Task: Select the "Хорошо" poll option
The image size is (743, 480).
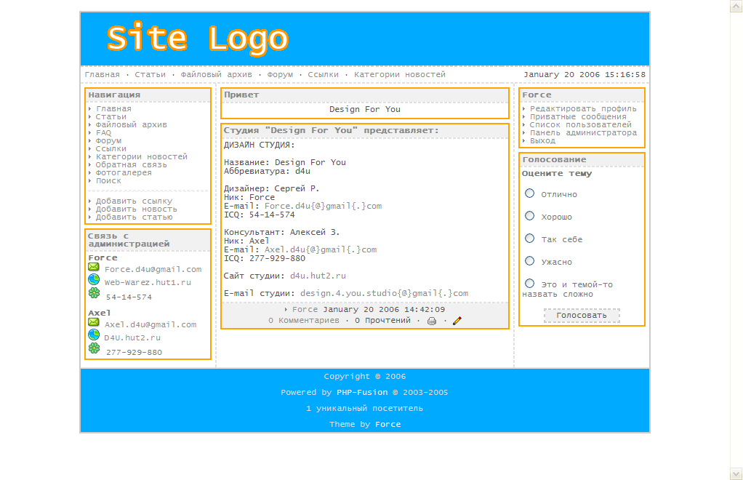Action: coord(530,216)
